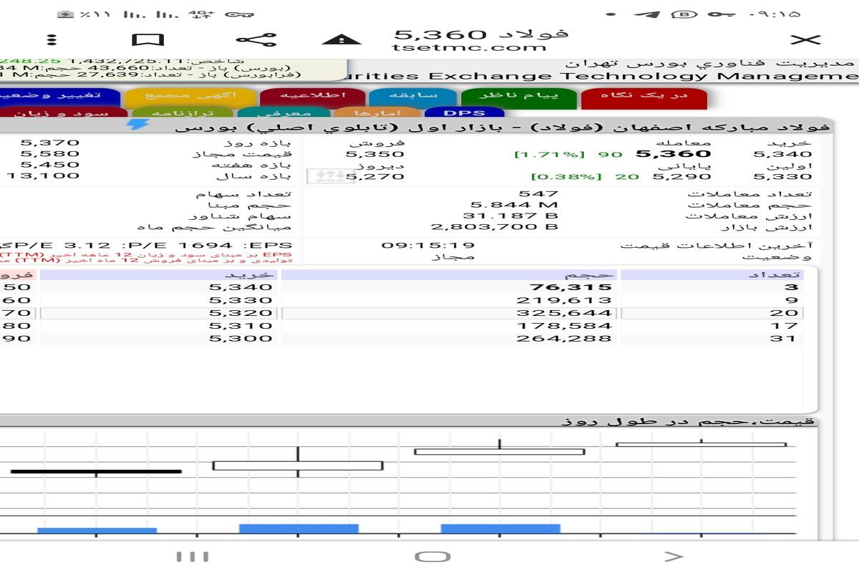Tap the blue lightning bolt icon
Image resolution: width=859 pixels, height=573 pixels.
pyautogui.click(x=137, y=124)
